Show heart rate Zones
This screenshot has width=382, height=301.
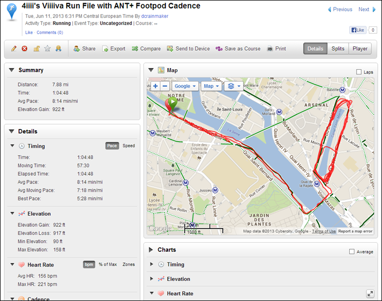(x=129, y=264)
